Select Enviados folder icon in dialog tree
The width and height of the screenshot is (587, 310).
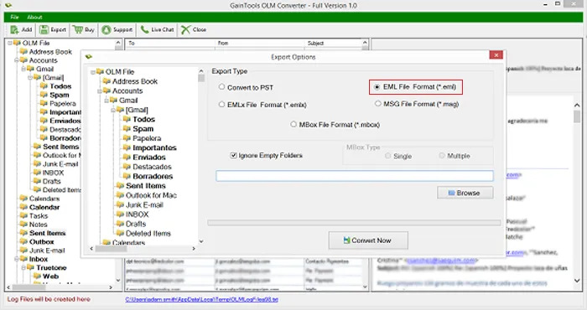(127, 157)
